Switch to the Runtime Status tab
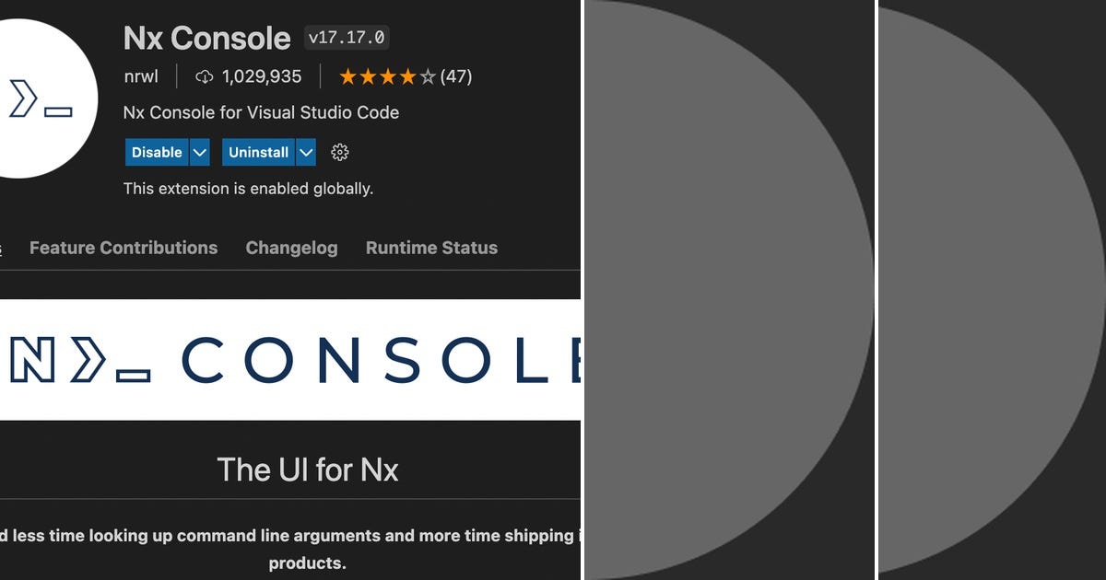 pyautogui.click(x=431, y=248)
